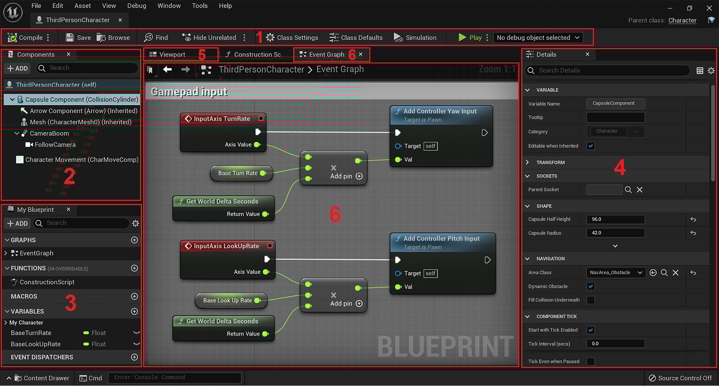Open the Asset menu
Viewport: 719px width, 386px height.
point(82,6)
